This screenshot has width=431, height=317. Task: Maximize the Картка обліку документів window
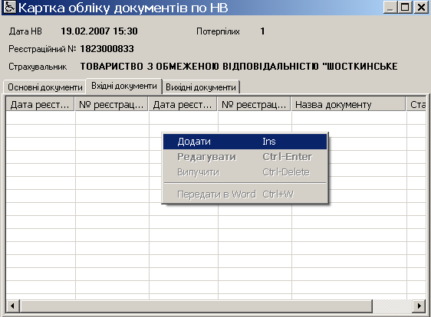[405, 8]
